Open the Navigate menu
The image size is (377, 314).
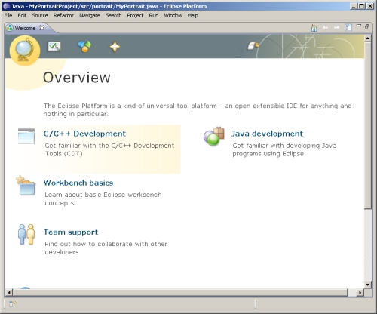tap(90, 15)
